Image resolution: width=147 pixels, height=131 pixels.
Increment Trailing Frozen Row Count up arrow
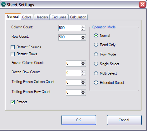pyautogui.click(x=83, y=91)
